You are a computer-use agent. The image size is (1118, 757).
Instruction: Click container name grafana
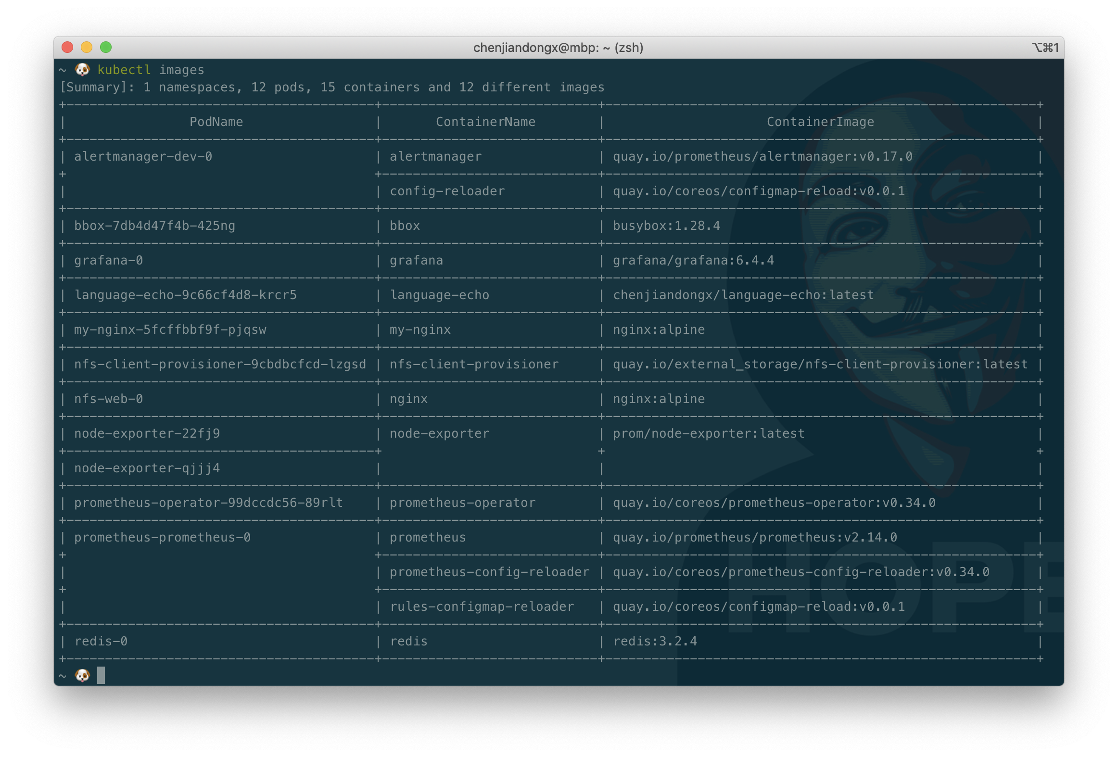pyautogui.click(x=417, y=261)
